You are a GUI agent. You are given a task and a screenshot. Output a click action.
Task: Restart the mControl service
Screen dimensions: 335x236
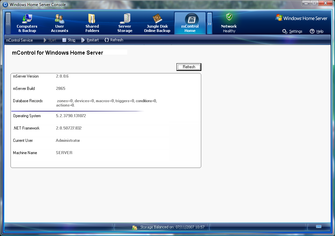coord(90,40)
